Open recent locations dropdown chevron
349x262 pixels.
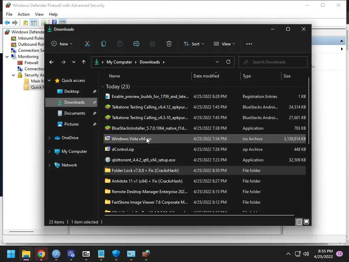(74, 62)
